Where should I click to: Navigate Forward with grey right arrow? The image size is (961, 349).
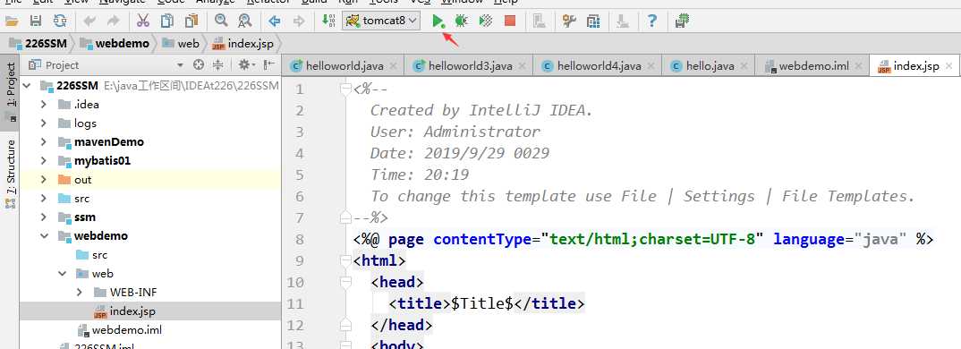(299, 21)
